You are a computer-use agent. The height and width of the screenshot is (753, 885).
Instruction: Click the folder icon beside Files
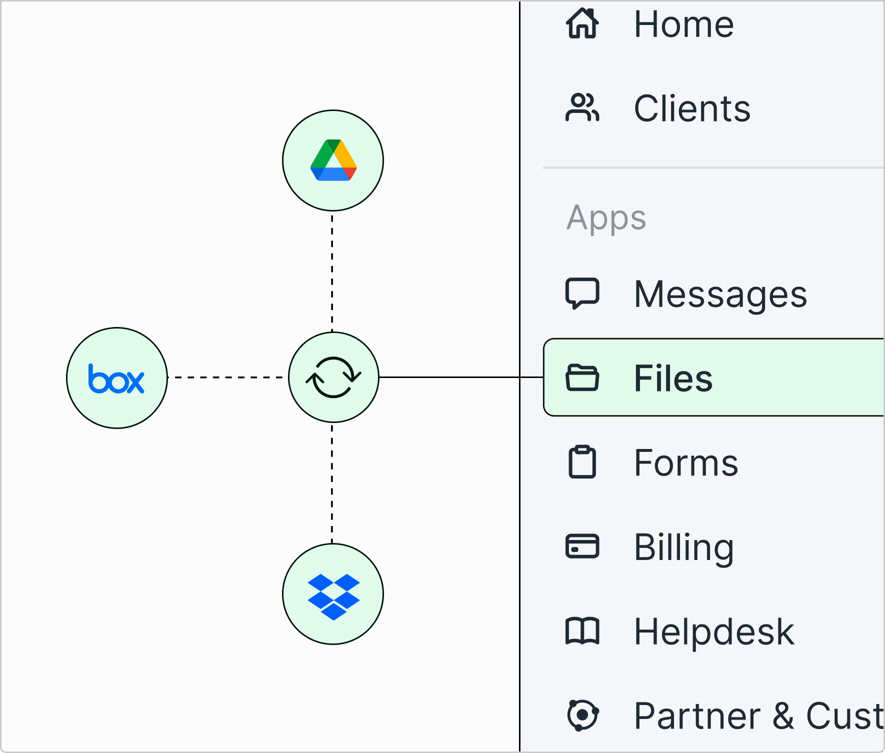tap(582, 378)
